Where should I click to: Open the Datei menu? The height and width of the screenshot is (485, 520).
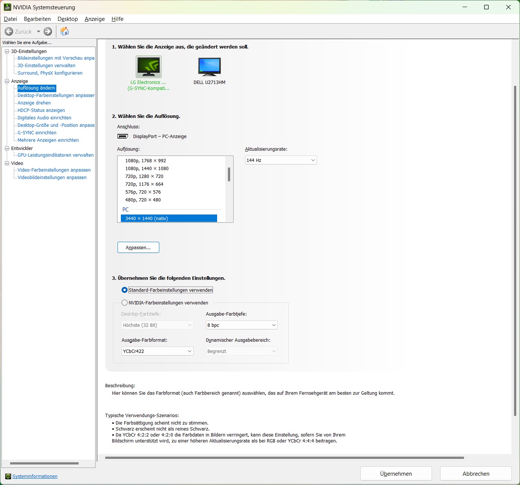tap(10, 19)
